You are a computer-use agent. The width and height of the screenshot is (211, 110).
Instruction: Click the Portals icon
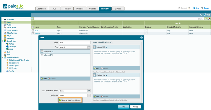pos(7,44)
